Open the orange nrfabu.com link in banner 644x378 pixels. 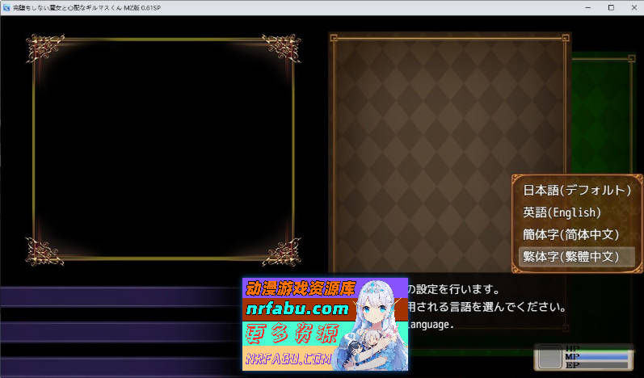click(297, 309)
